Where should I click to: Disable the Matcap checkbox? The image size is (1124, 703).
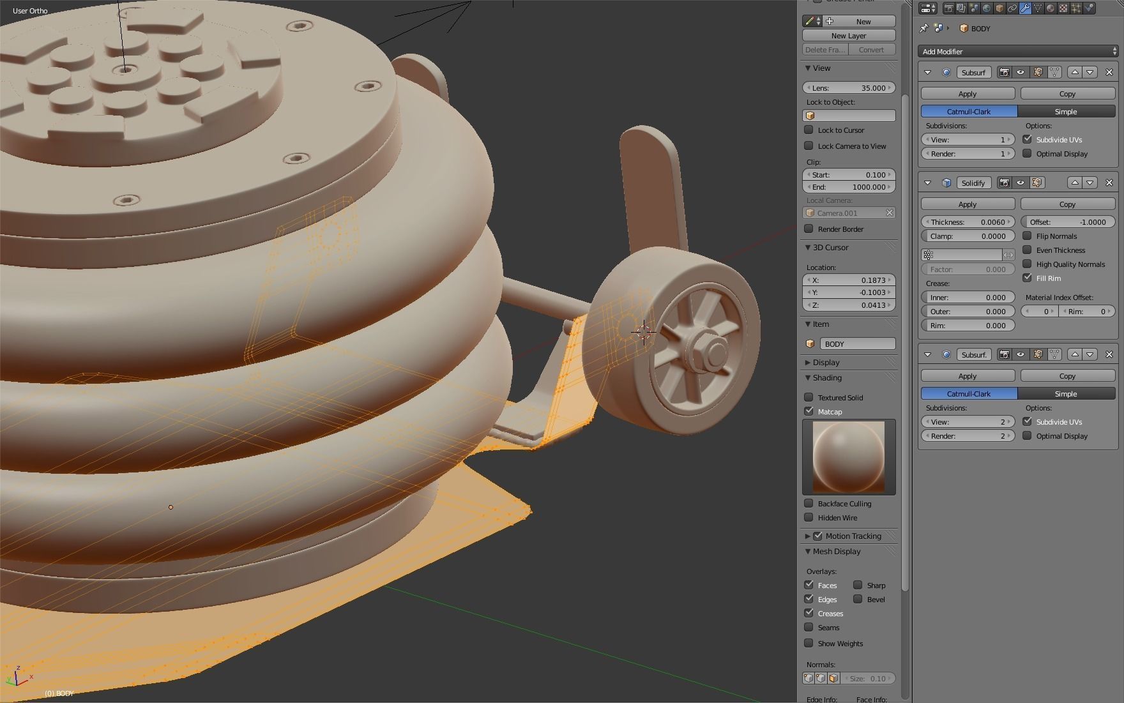(809, 411)
